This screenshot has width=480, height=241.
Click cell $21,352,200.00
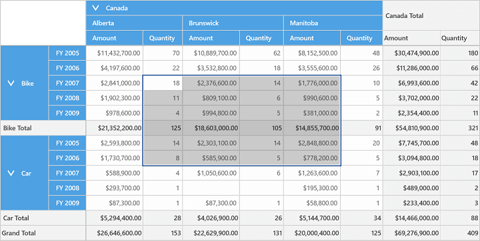point(115,128)
